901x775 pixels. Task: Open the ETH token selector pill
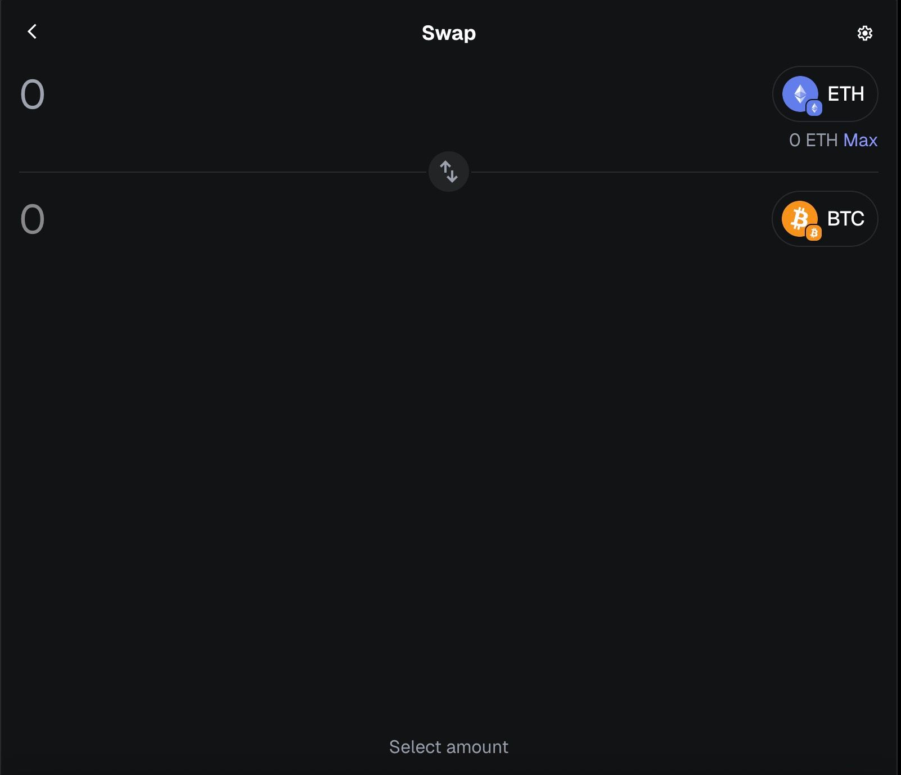(825, 94)
